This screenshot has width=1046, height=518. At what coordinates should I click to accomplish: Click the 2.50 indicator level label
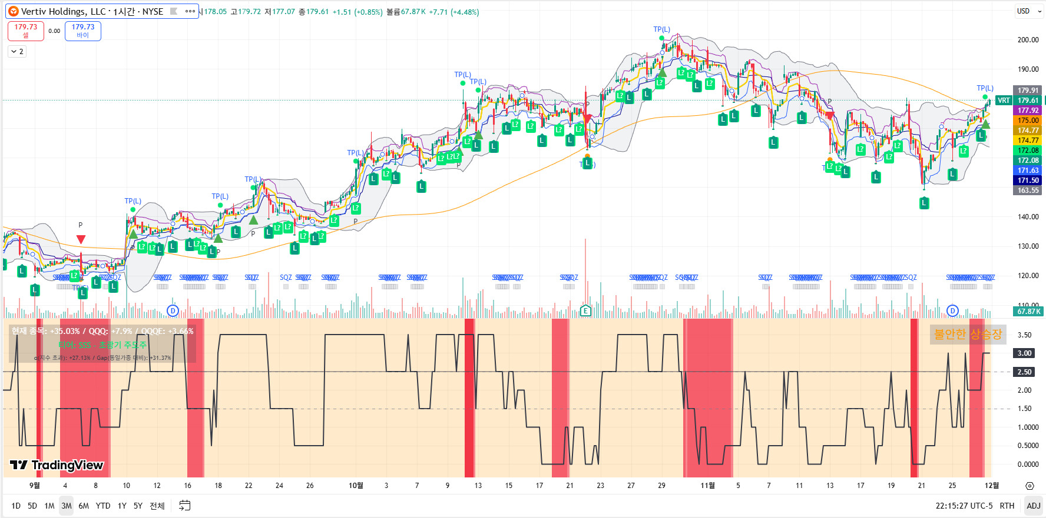[x=1024, y=372]
